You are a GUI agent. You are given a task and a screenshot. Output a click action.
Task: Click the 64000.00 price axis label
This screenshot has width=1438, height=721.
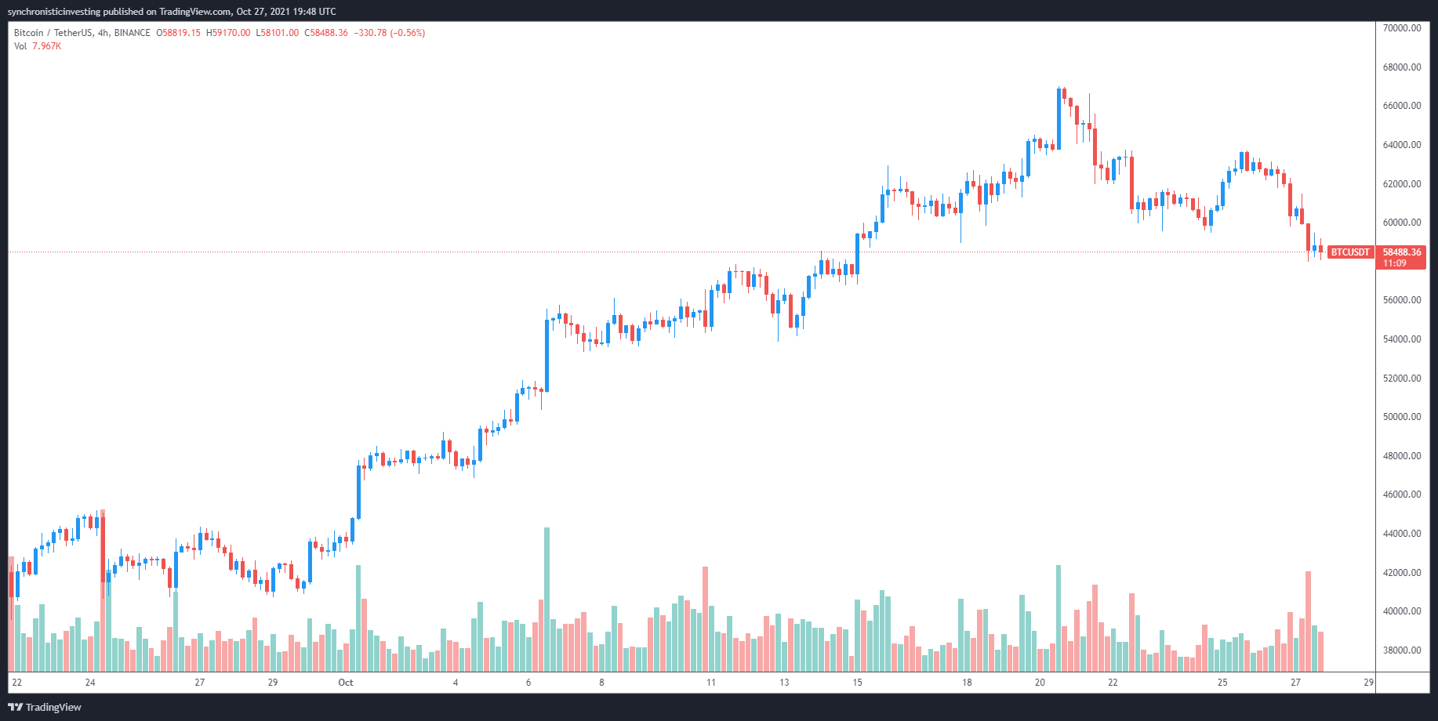(1402, 145)
